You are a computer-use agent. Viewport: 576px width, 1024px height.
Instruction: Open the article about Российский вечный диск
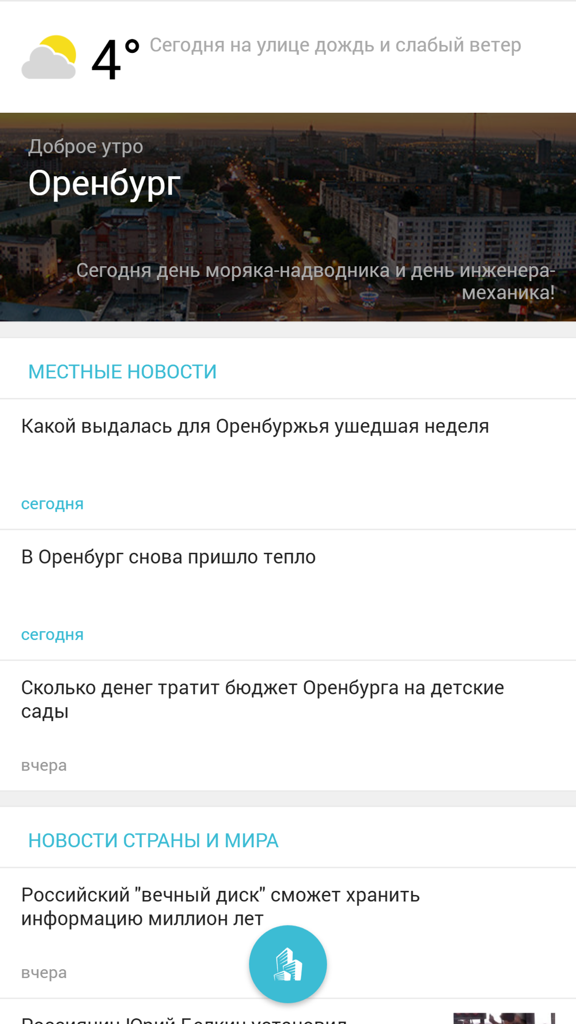tap(288, 933)
